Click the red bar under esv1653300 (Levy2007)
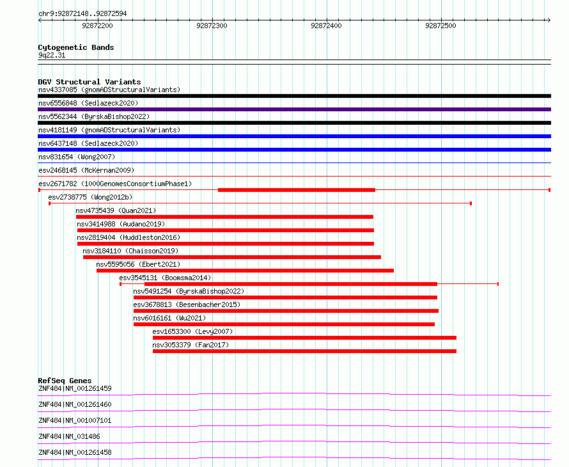The image size is (569, 467). 304,338
